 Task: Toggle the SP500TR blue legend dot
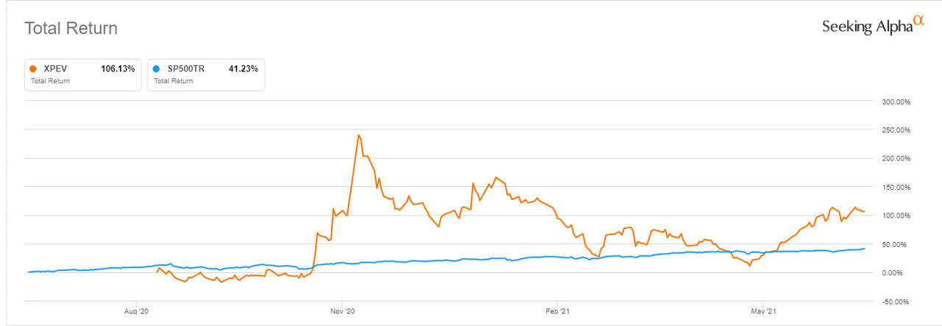point(156,69)
